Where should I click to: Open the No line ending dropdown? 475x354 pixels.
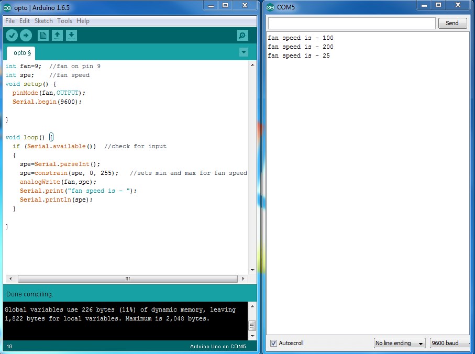(400, 343)
